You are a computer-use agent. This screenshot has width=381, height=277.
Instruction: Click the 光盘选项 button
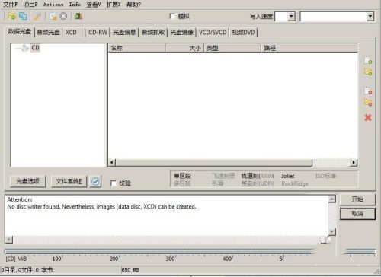(27, 181)
